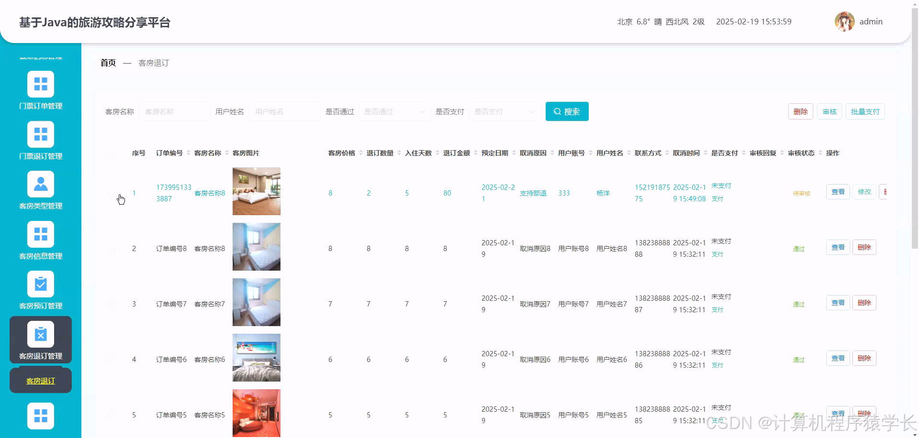The width and height of the screenshot is (919, 438).
Task: Delete row 订单编号8 with 删除
Action: coord(864,247)
